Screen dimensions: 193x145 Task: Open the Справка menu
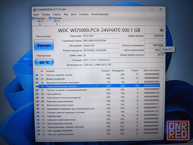point(84,14)
